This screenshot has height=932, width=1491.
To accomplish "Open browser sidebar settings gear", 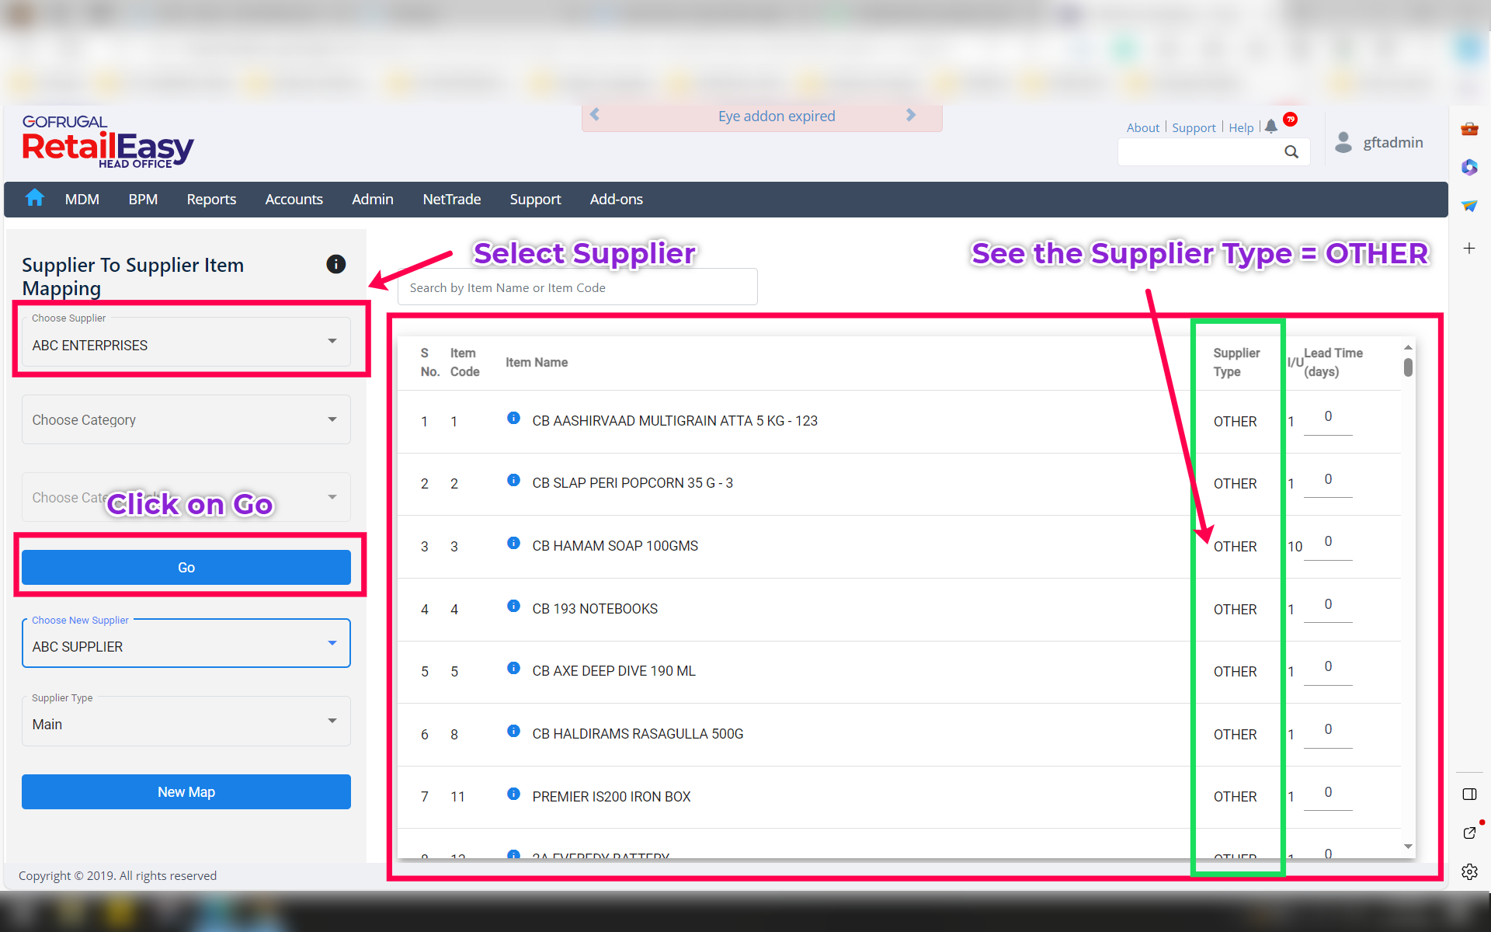I will 1469,872.
